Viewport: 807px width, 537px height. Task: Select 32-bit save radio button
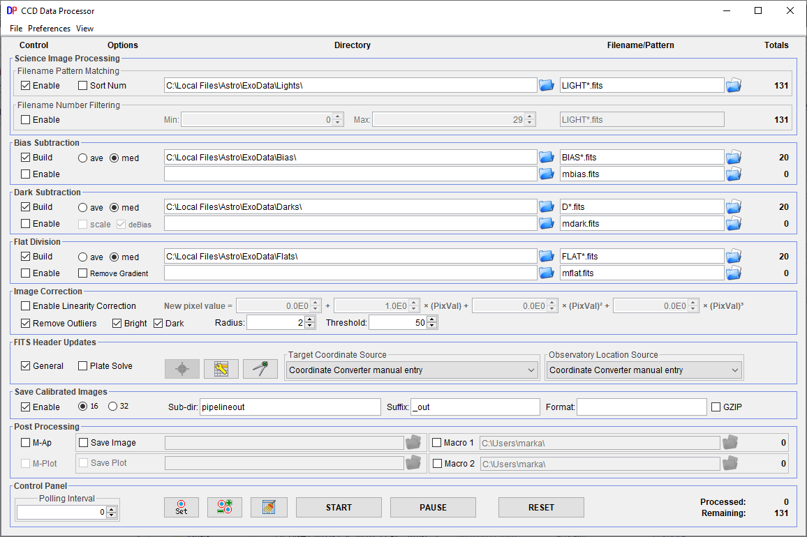coord(112,407)
